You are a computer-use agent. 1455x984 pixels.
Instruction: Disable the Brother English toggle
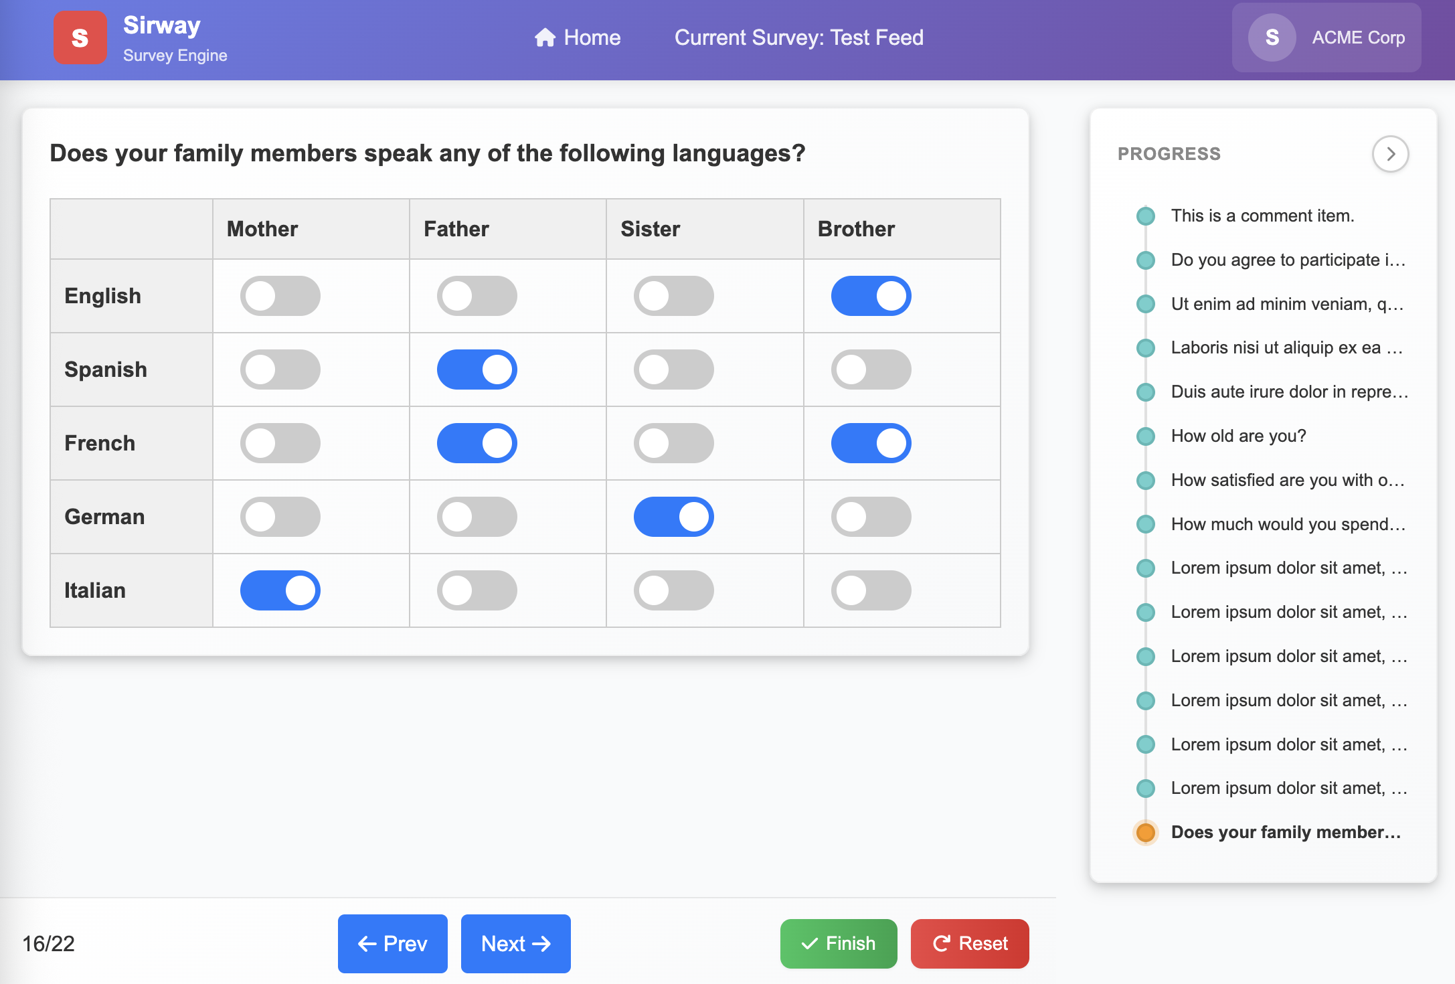(870, 295)
